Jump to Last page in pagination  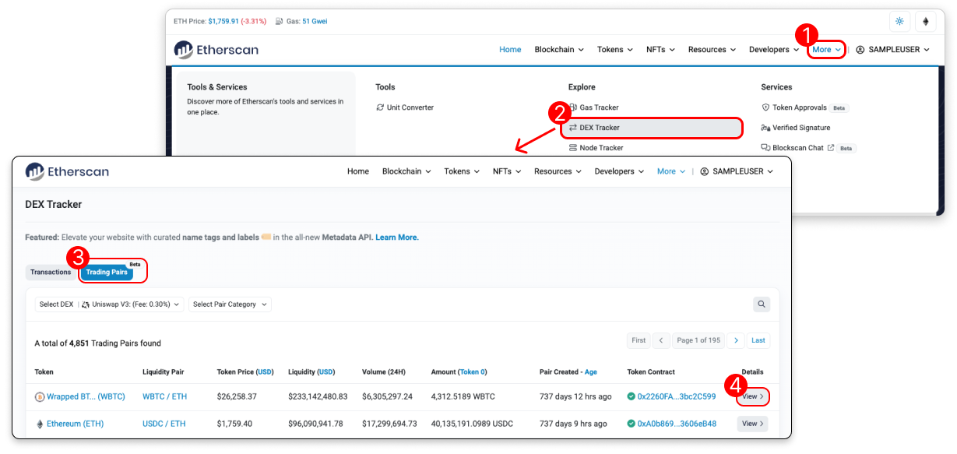tap(758, 340)
